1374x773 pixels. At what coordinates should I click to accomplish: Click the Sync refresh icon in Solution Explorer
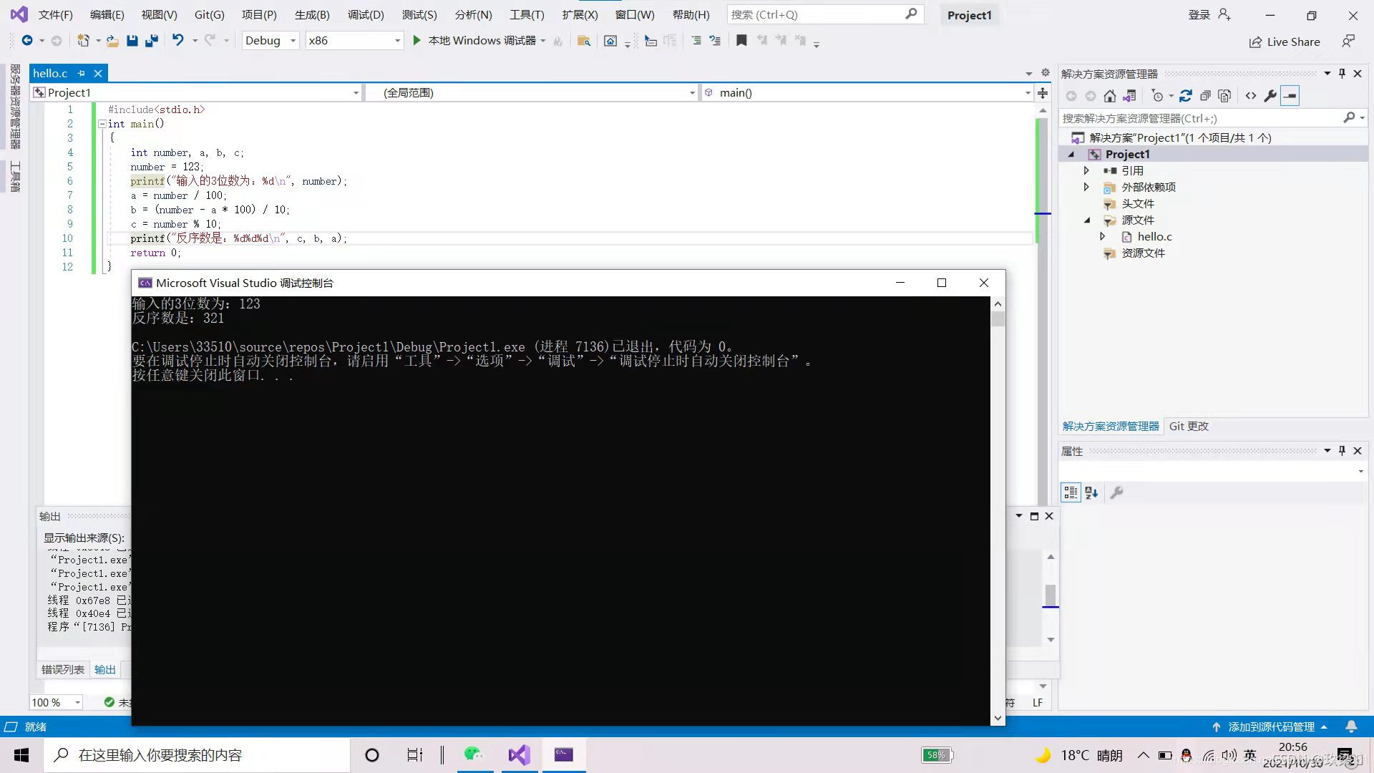click(1186, 96)
